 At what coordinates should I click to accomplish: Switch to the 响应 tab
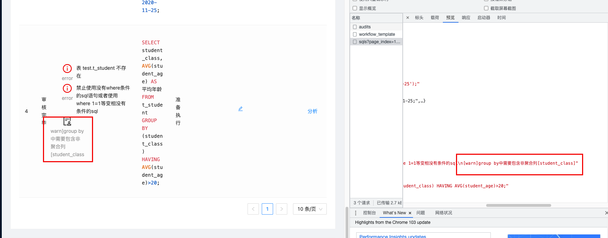[466, 18]
